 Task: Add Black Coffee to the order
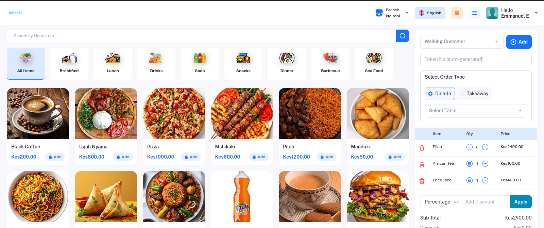point(55,157)
